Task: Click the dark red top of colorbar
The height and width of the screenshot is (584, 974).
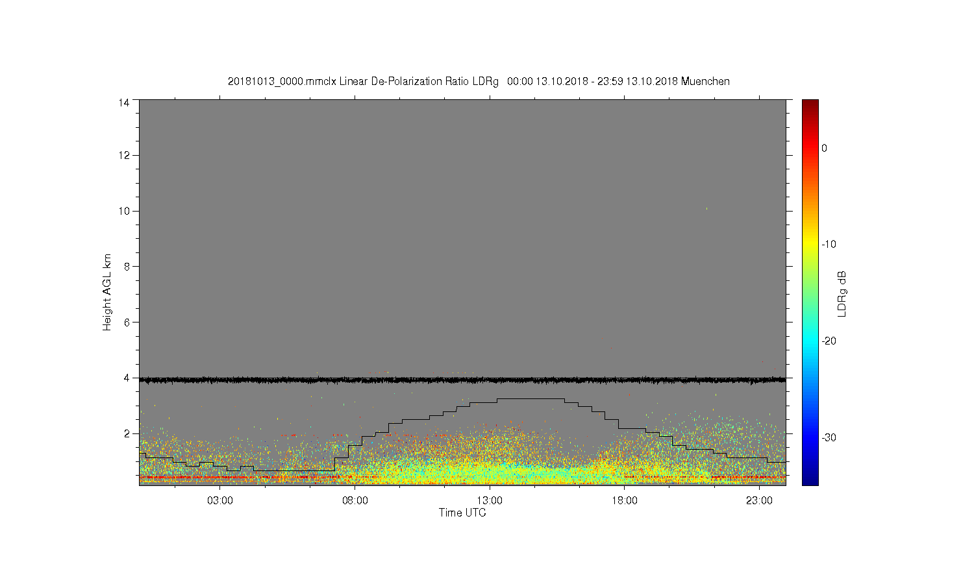Action: [810, 104]
